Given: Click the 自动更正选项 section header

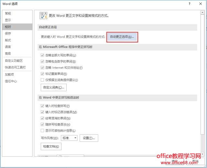Looking at the screenshot, I should [117, 27].
